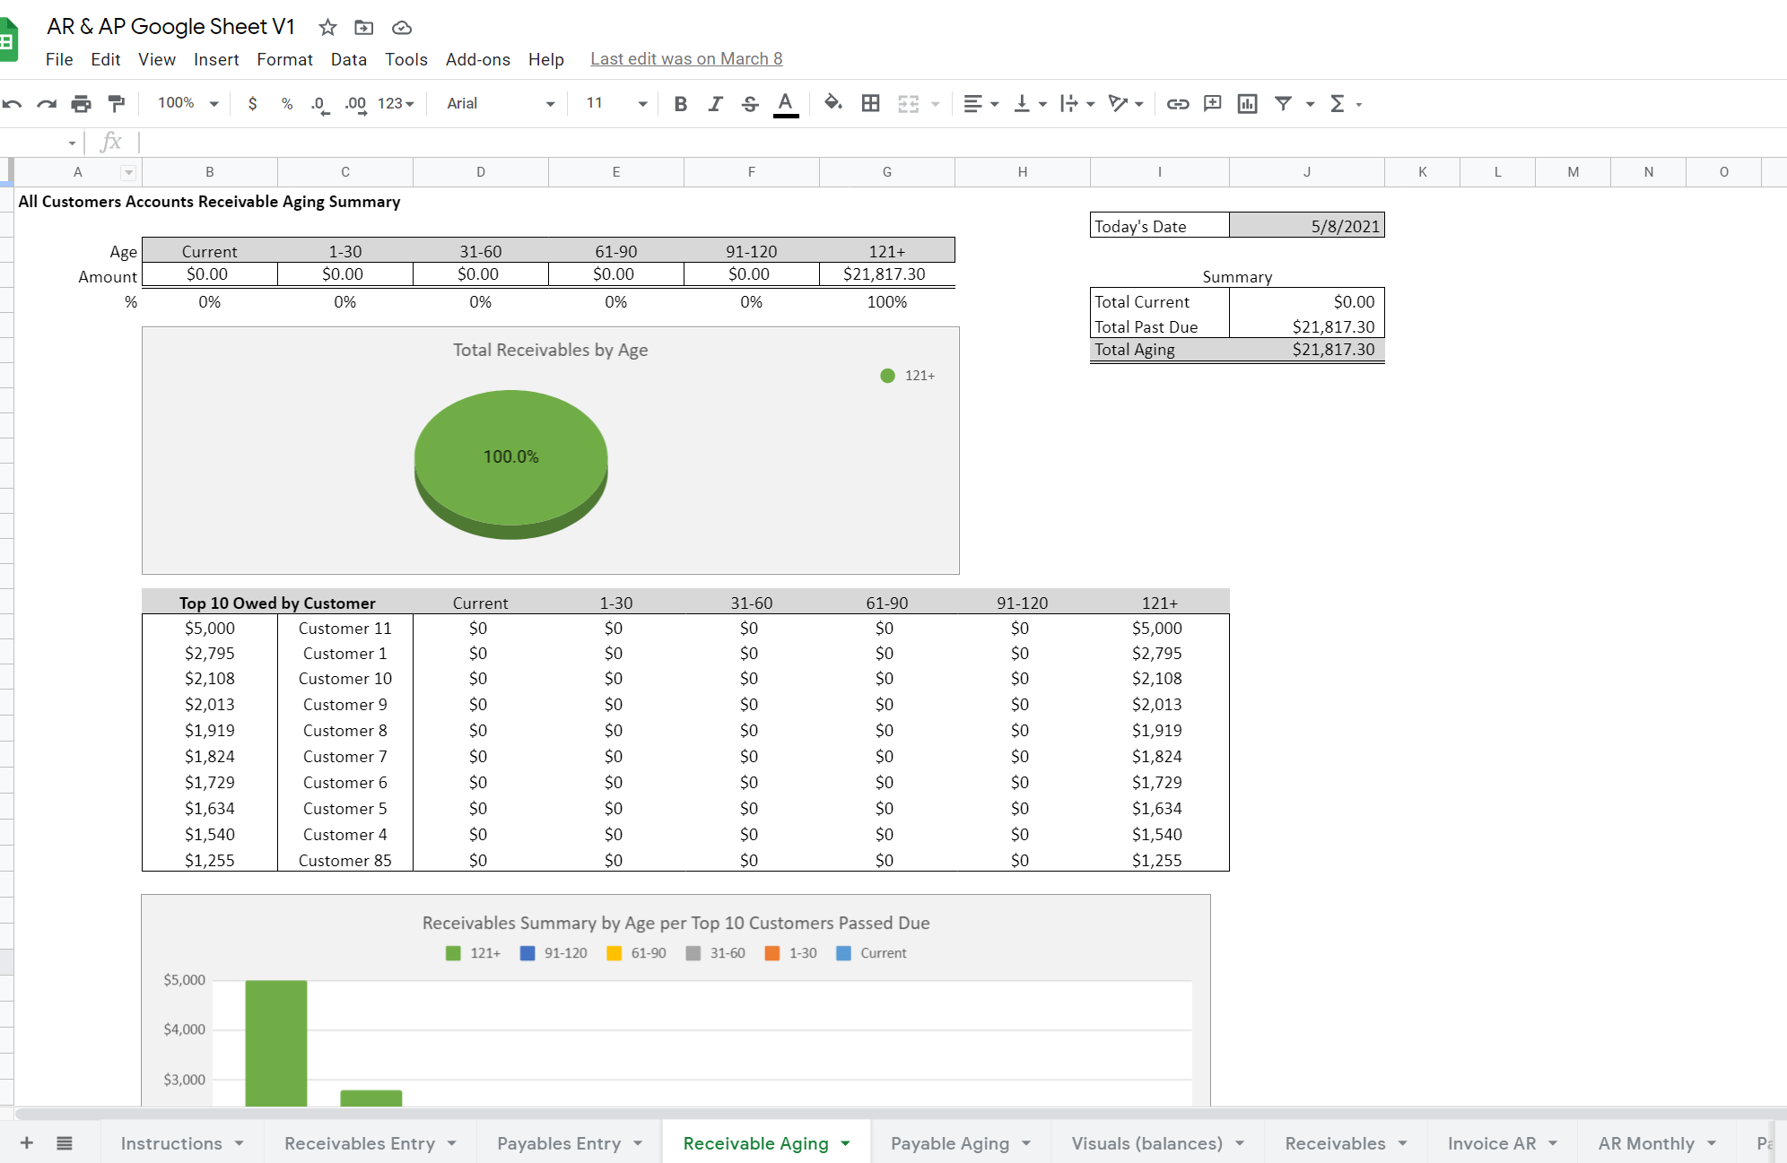Open the borders menu

pyautogui.click(x=870, y=103)
